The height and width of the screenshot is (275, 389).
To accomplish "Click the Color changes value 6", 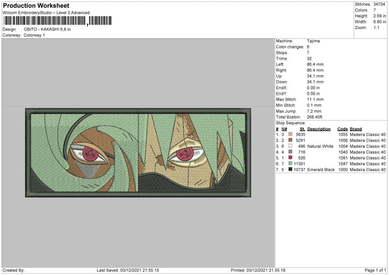I will 308,47.
